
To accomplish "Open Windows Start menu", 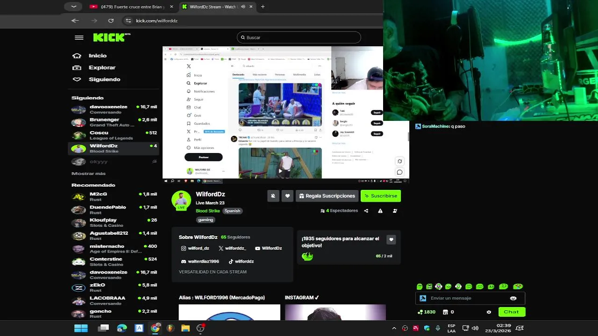I will [81, 328].
